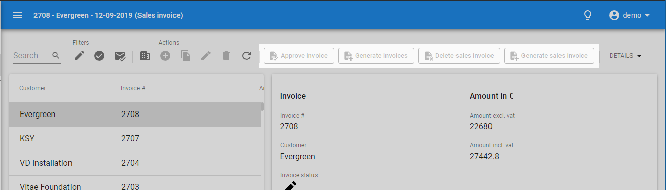Click the Generate sales invoice button
Viewport: 666px width, 190px height.
[x=549, y=56]
